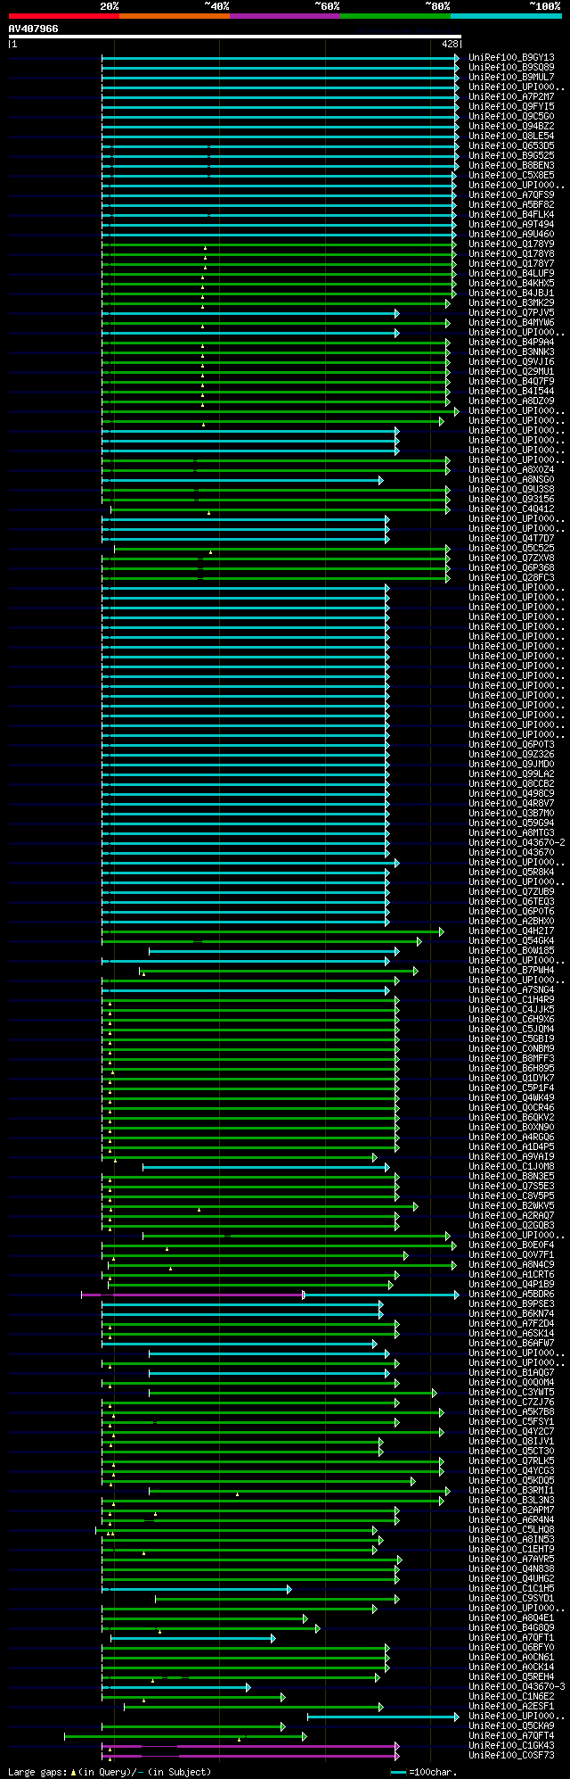Screen dimensions: 570x1779
Task: Select the UniRef100_Q9Z326 label
Action: 511,755
